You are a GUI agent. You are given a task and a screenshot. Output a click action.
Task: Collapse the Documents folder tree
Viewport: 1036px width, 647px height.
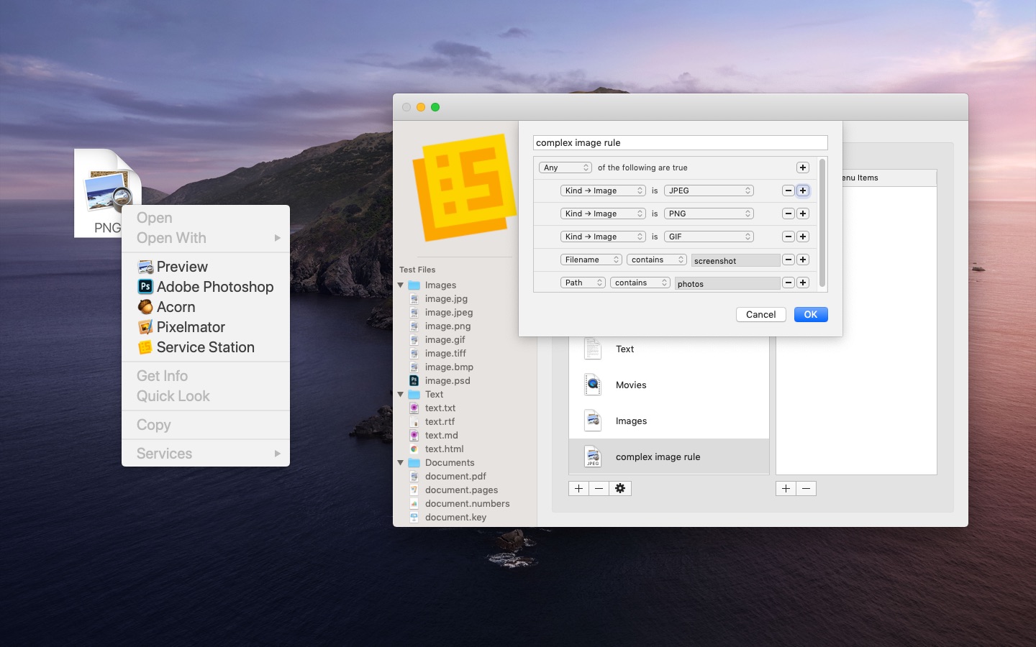click(401, 463)
